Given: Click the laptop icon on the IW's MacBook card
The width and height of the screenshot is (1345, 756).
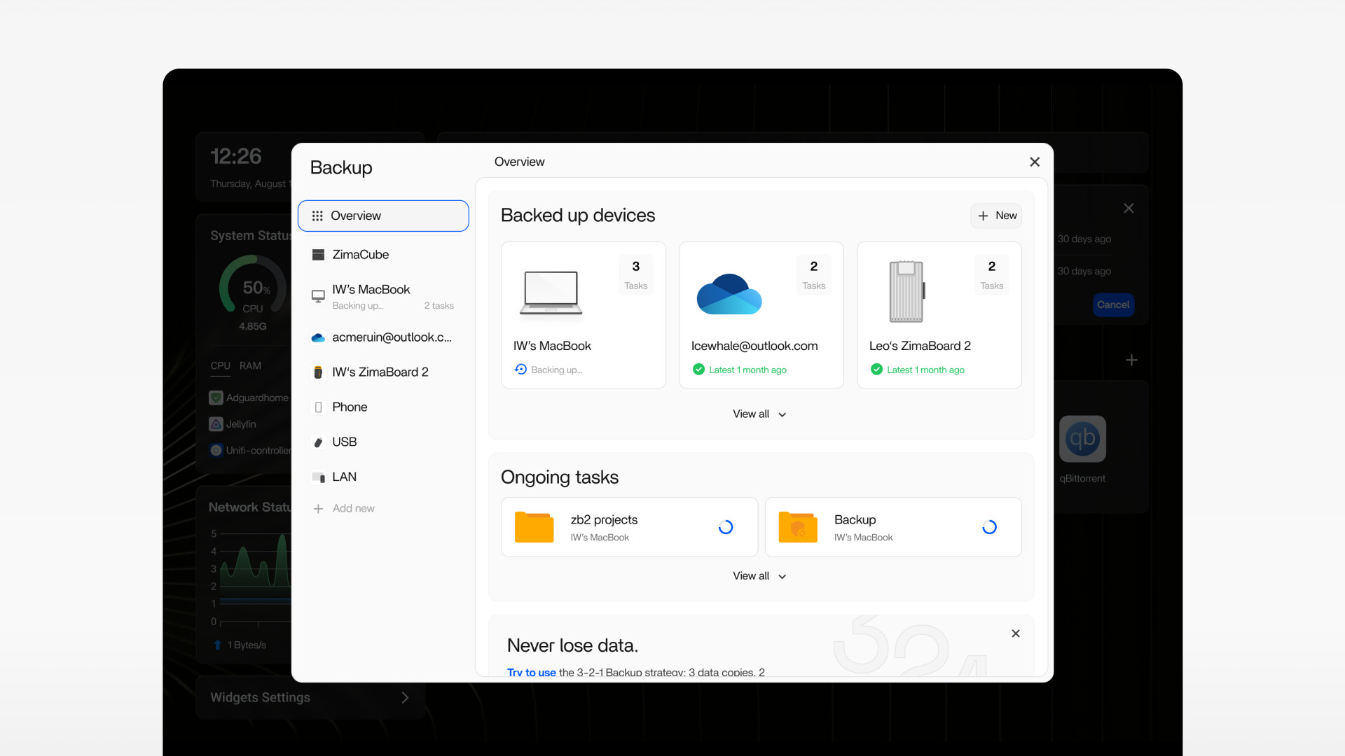Looking at the screenshot, I should tap(551, 293).
